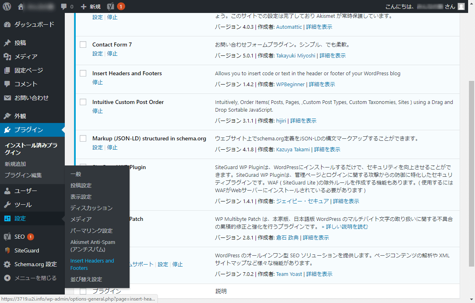Click the pushpin icon for Posts
Image resolution: width=475 pixels, height=303 pixels.
pos(7,43)
